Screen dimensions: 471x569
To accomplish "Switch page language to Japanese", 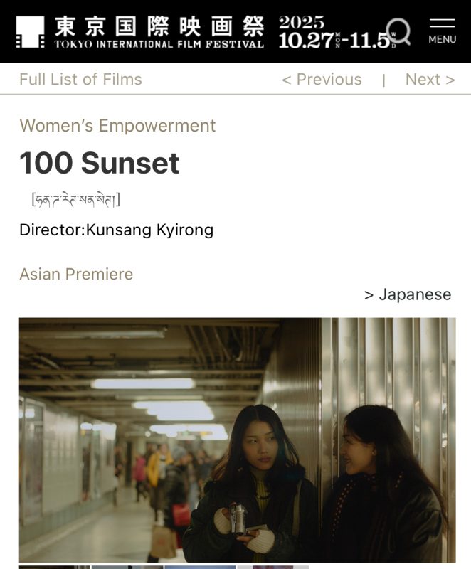I will pyautogui.click(x=408, y=294).
